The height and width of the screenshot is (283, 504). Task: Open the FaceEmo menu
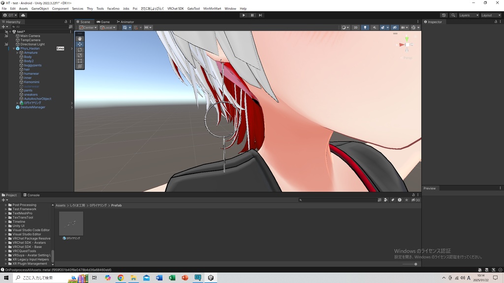[113, 9]
